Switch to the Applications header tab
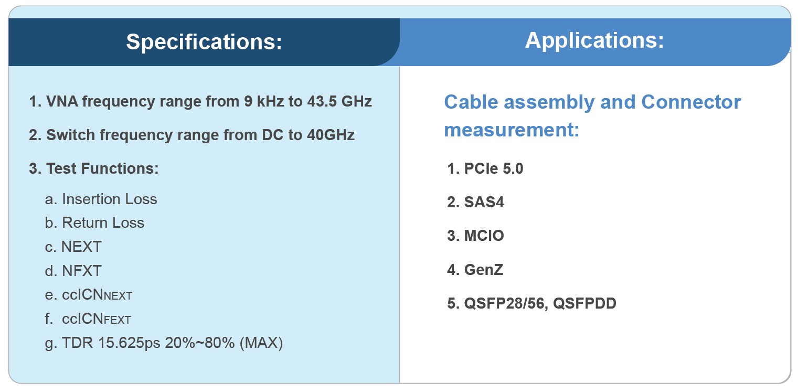 pos(594,40)
